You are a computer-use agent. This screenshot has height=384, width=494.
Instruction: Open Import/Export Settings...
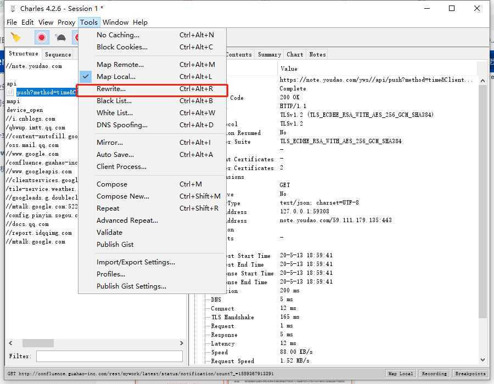point(152,262)
